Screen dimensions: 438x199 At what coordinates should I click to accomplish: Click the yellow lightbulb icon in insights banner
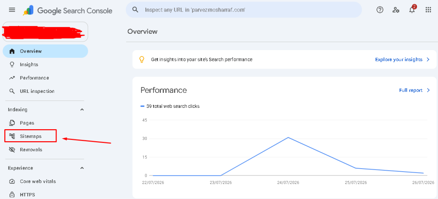pyautogui.click(x=142, y=59)
